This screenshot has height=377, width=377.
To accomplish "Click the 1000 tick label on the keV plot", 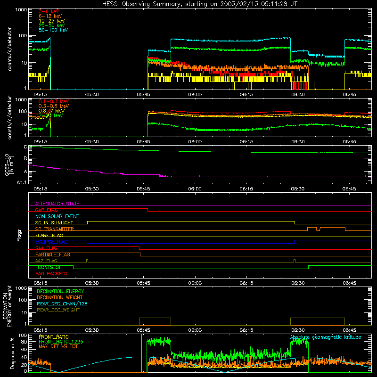I will tap(21, 10).
